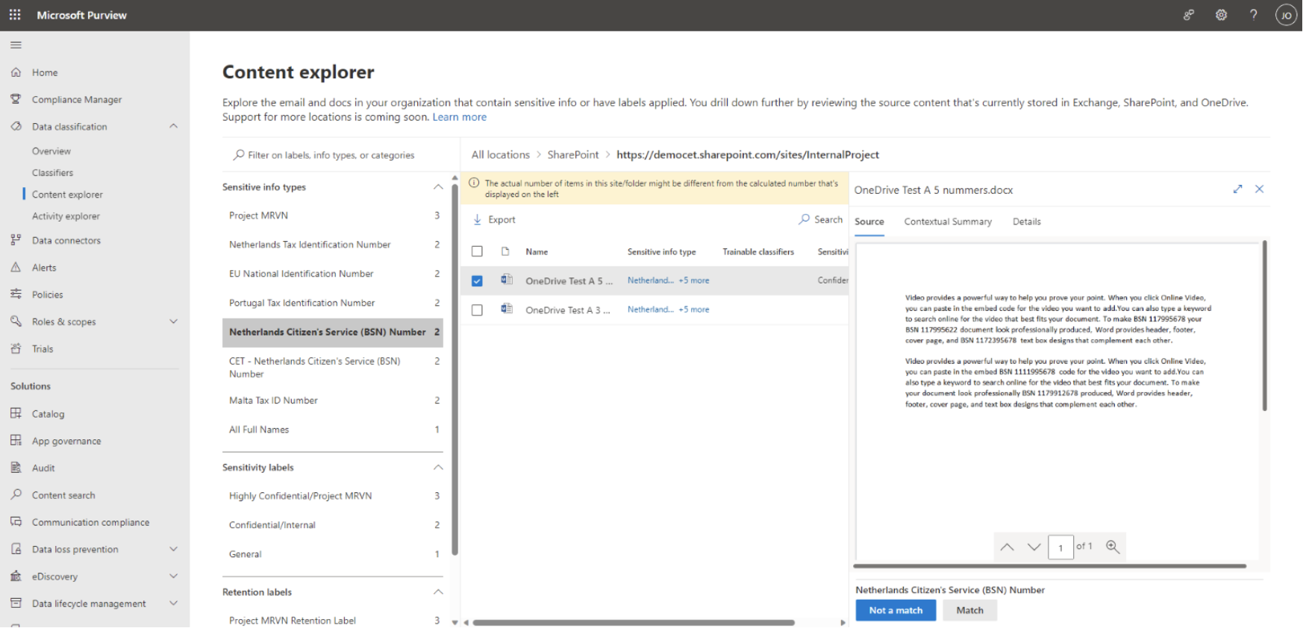Click the Trials icon in sidebar
1309x628 pixels.
pos(16,348)
